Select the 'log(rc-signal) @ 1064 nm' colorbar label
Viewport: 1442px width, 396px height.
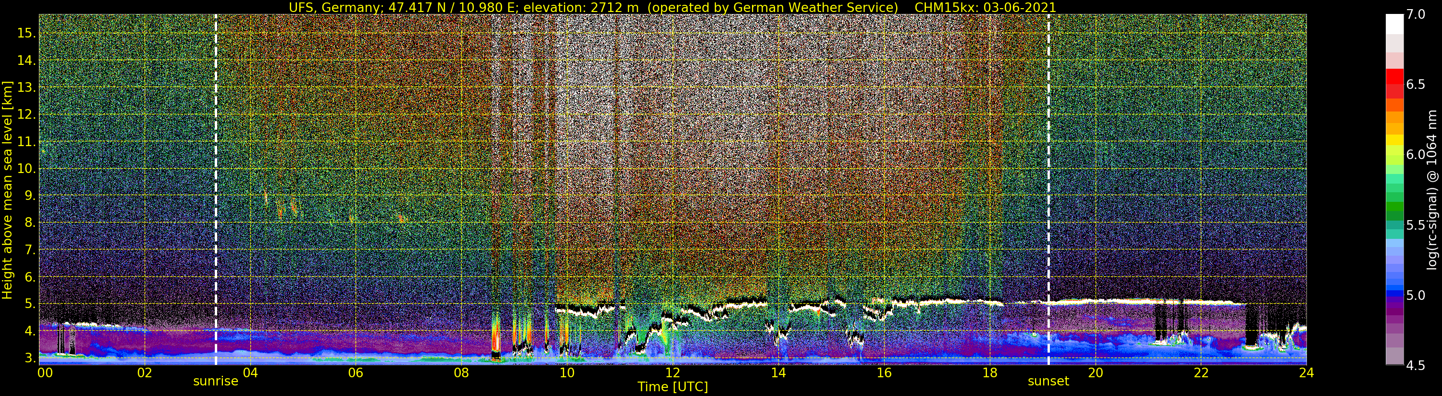(x=1432, y=189)
